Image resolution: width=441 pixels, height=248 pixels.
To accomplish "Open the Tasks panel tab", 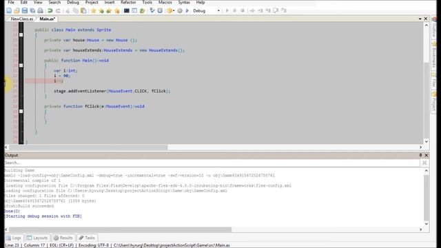I will 87,238.
